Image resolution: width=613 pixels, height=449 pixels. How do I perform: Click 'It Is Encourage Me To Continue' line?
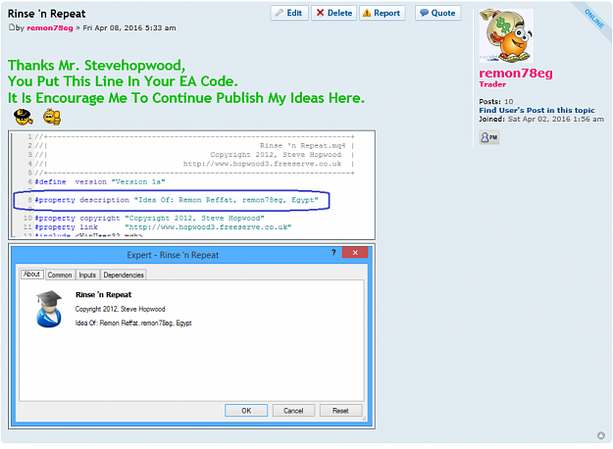coord(186,98)
